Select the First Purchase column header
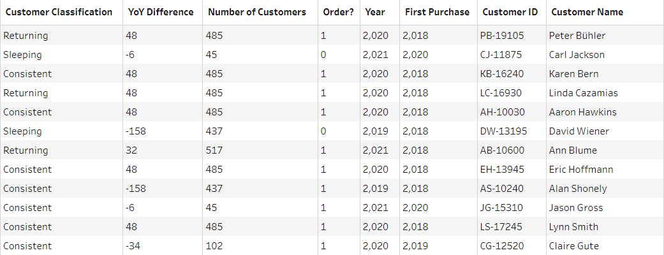 click(437, 12)
